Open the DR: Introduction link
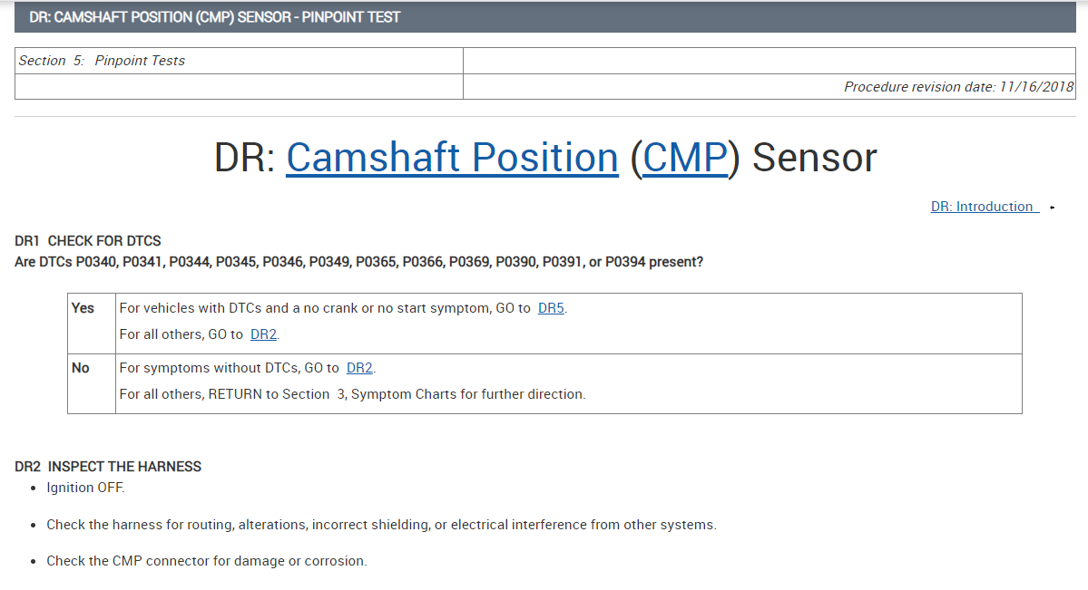The width and height of the screenshot is (1088, 590). pyautogui.click(x=983, y=207)
